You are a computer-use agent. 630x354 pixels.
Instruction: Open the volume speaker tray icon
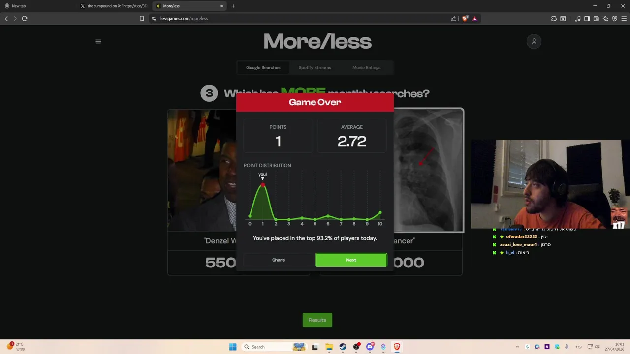(597, 347)
